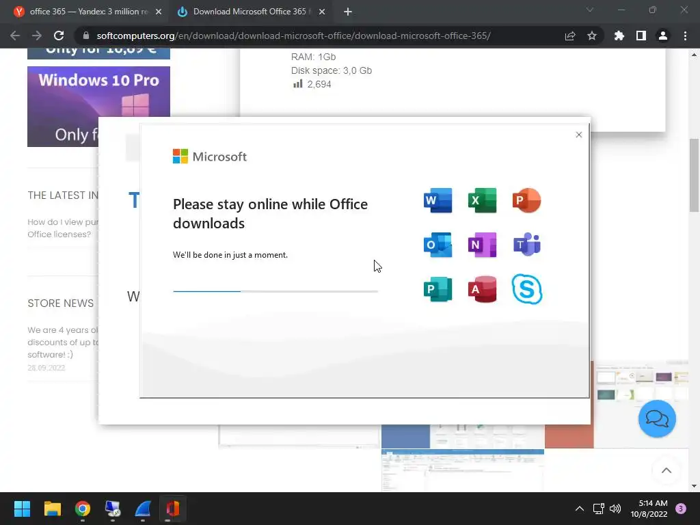Show hidden system tray icons
Viewport: 700px width, 525px height.
click(579, 509)
